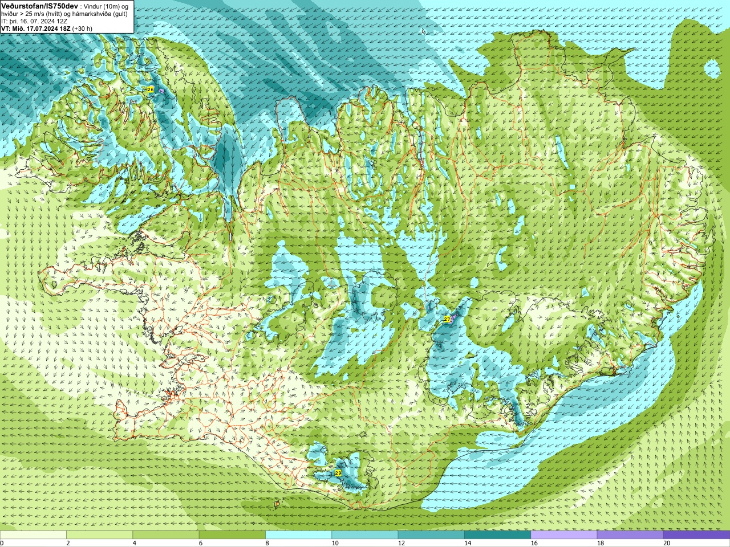Select the light teal 10–12 legend swatch
Image resolution: width=730 pixels, height=547 pixels.
[x=364, y=534]
